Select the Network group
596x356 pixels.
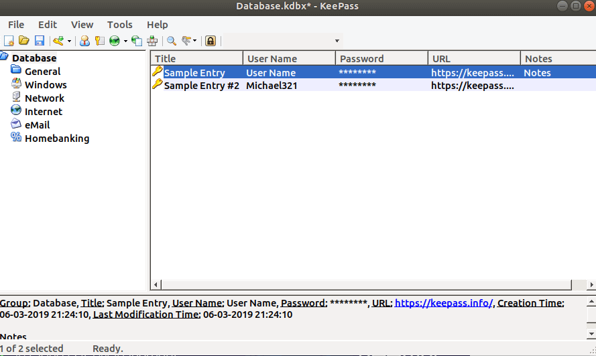click(x=44, y=98)
